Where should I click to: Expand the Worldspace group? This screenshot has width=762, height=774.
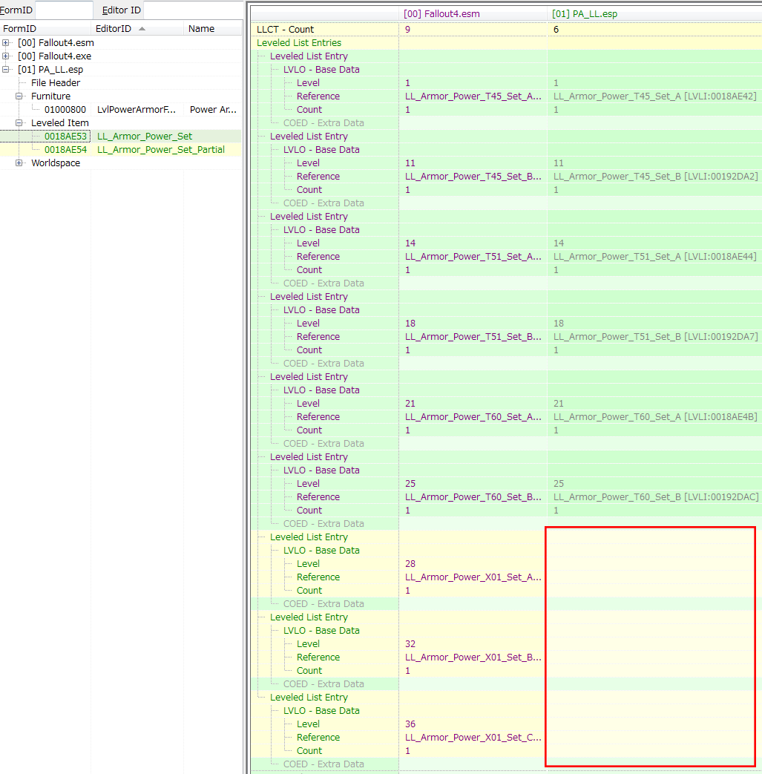tap(19, 163)
